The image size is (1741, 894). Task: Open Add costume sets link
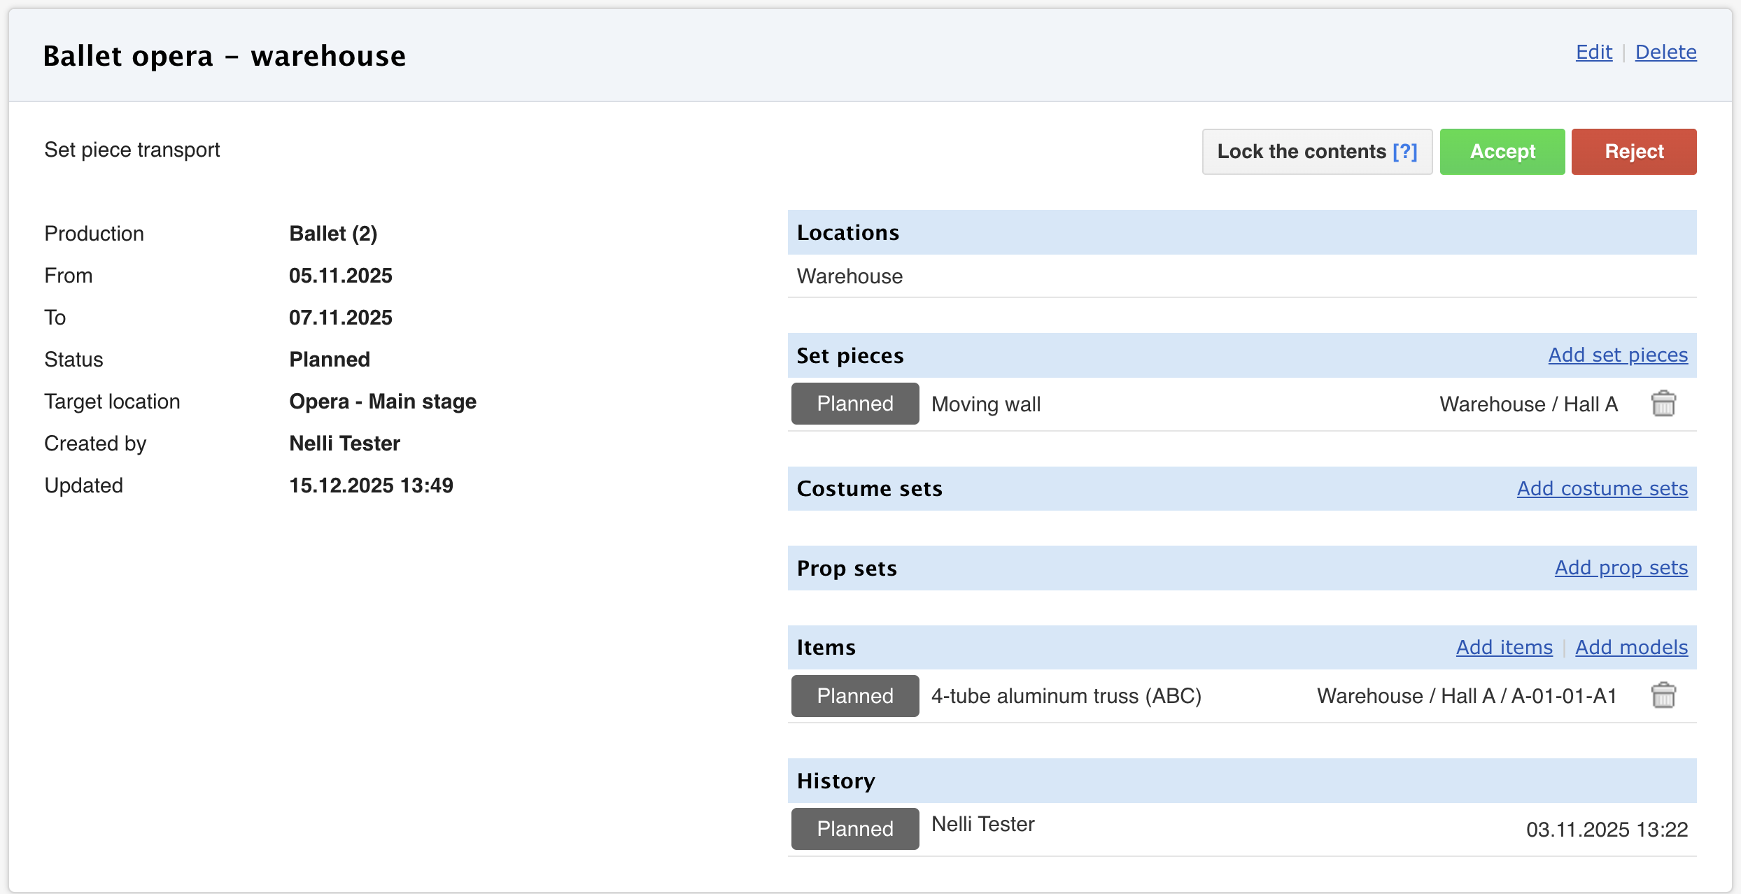pyautogui.click(x=1602, y=488)
